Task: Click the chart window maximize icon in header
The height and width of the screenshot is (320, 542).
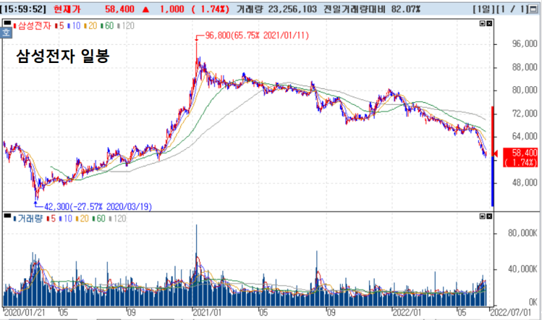Action: click(x=534, y=8)
